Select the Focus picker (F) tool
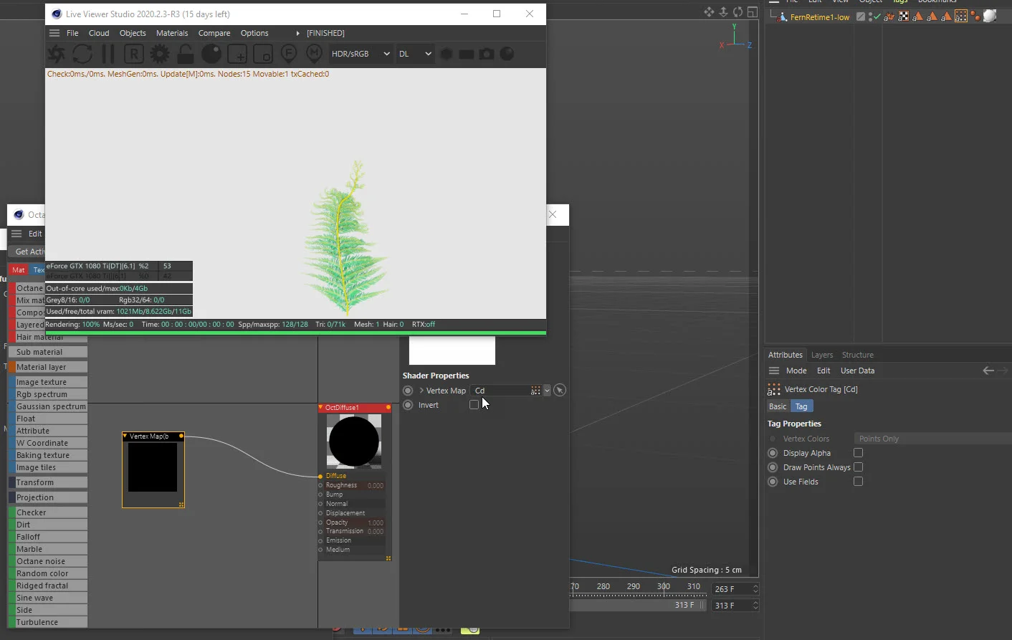Viewport: 1012px width, 640px height. coord(289,54)
